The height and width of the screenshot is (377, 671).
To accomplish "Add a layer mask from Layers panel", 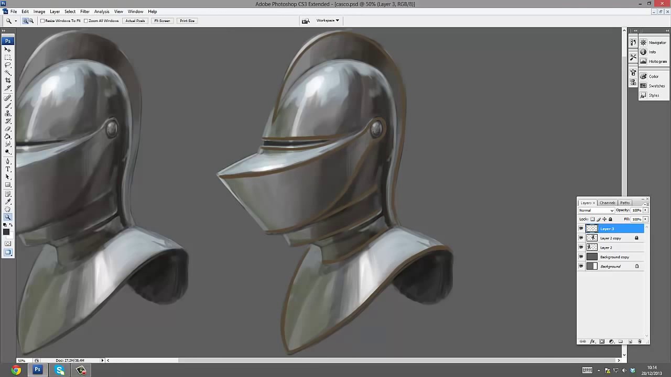I will 602,341.
